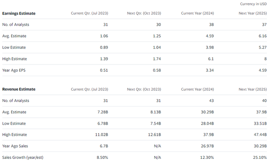
Task: Click the 47.44B high revenue estimate
Action: coord(260,135)
